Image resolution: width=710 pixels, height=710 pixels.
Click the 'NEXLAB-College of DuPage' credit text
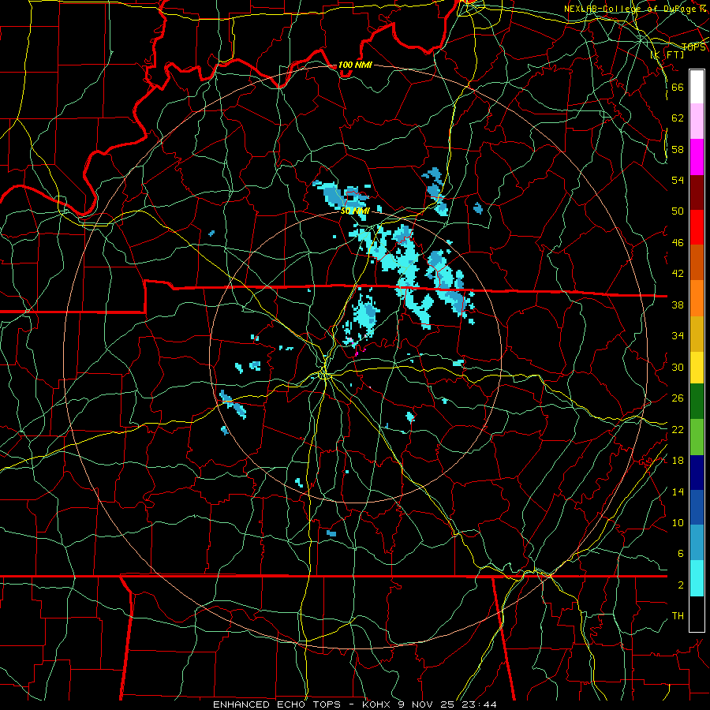(x=630, y=9)
